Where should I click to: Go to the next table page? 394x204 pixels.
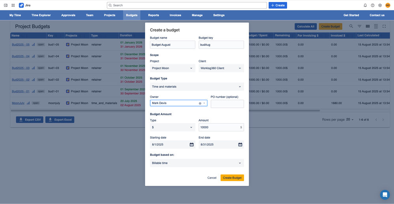point(383,120)
